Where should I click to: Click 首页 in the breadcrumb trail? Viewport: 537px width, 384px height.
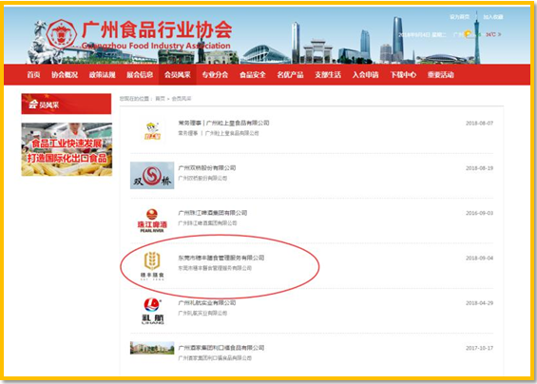(160, 99)
